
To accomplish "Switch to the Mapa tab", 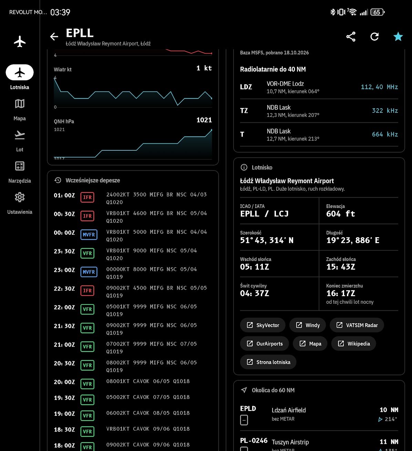I will pos(20,110).
